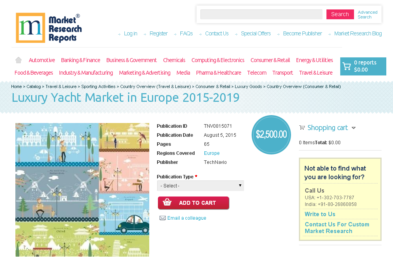Click the "Advanced Search" link
The image size is (393, 259).
point(367,15)
